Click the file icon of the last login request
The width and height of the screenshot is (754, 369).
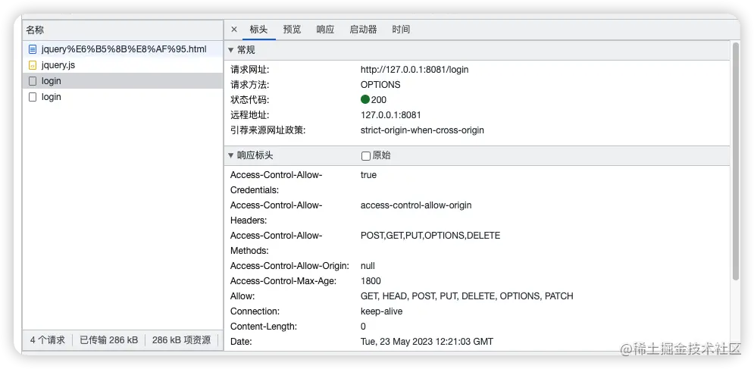pos(33,97)
